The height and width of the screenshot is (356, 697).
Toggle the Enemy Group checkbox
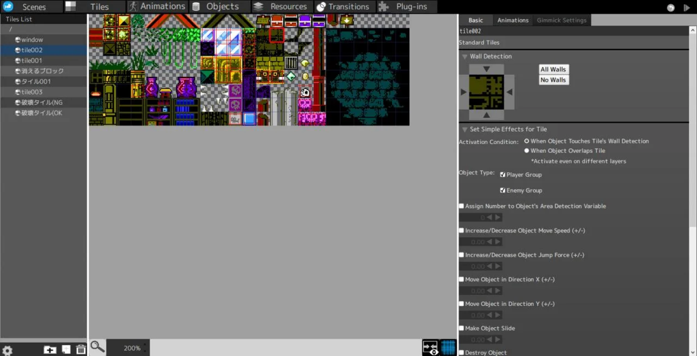point(503,191)
